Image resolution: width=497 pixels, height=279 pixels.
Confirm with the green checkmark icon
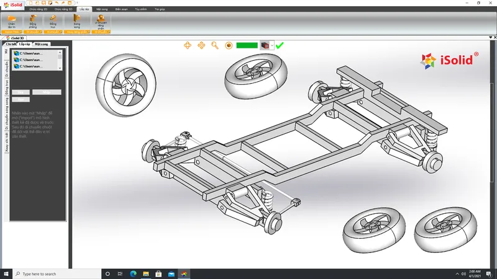[x=279, y=45]
